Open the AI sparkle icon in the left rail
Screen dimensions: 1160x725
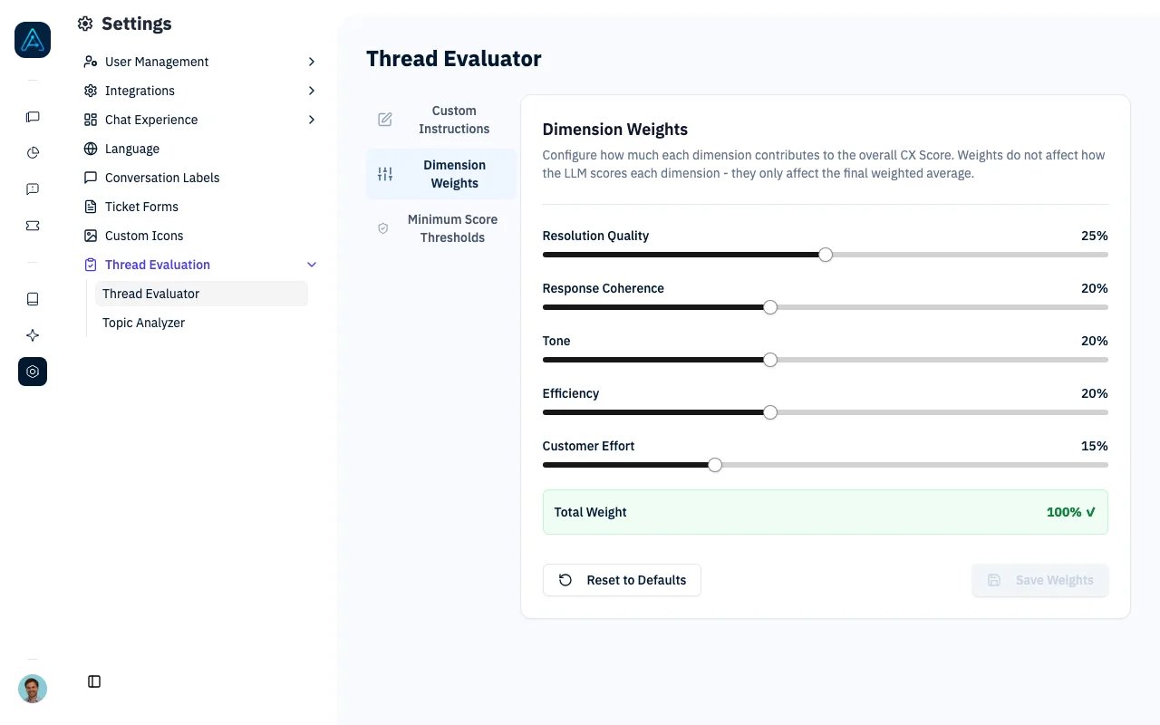[x=33, y=335]
